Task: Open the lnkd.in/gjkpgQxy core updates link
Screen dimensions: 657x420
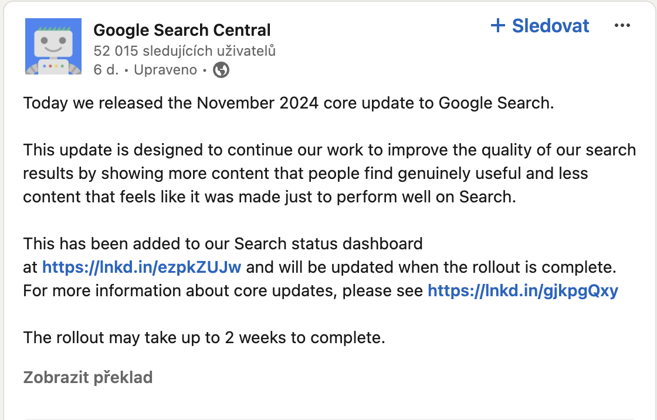Action: pyautogui.click(x=523, y=290)
